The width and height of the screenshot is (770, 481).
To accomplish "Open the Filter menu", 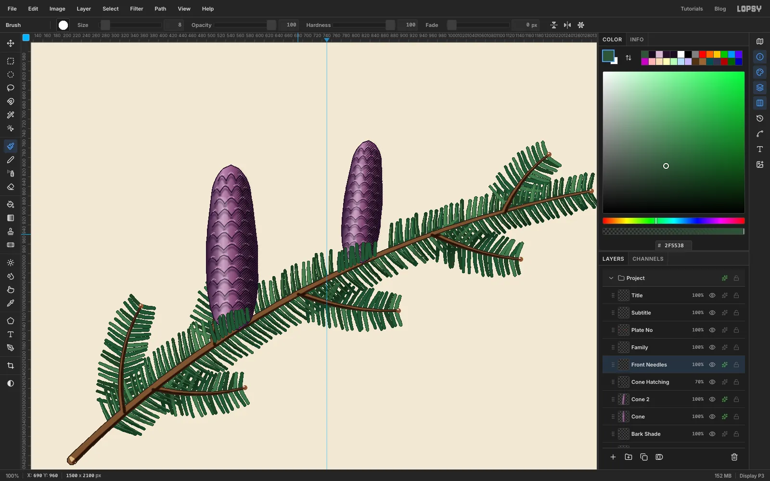I will pyautogui.click(x=137, y=9).
